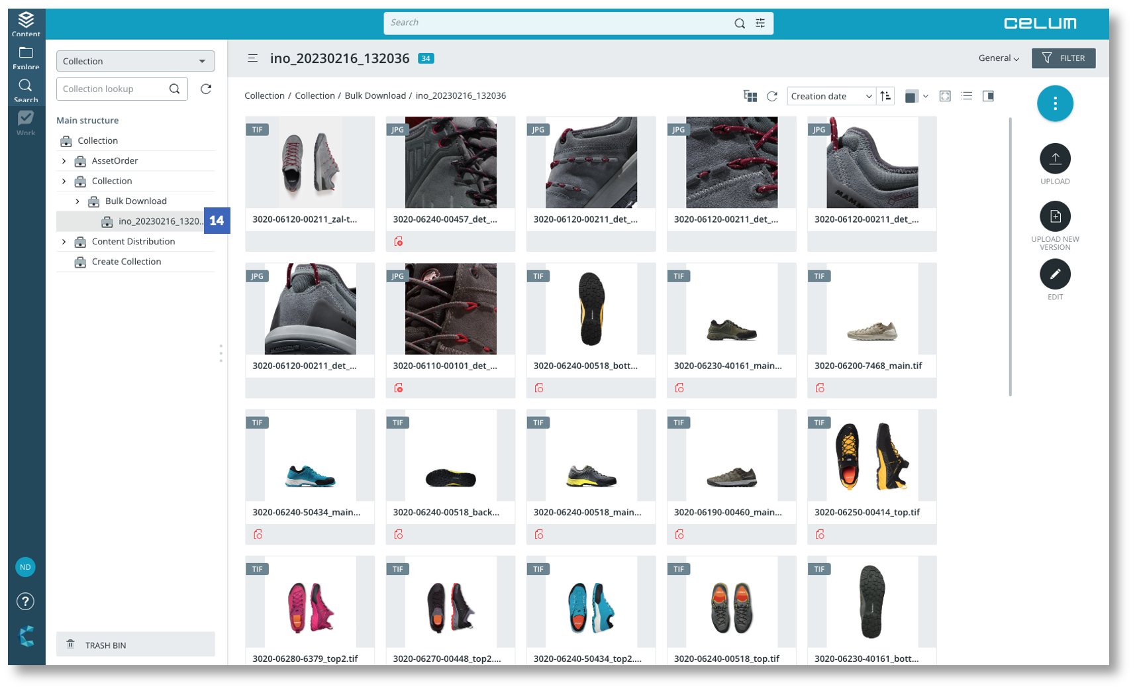Toggle the side details panel view

[988, 96]
